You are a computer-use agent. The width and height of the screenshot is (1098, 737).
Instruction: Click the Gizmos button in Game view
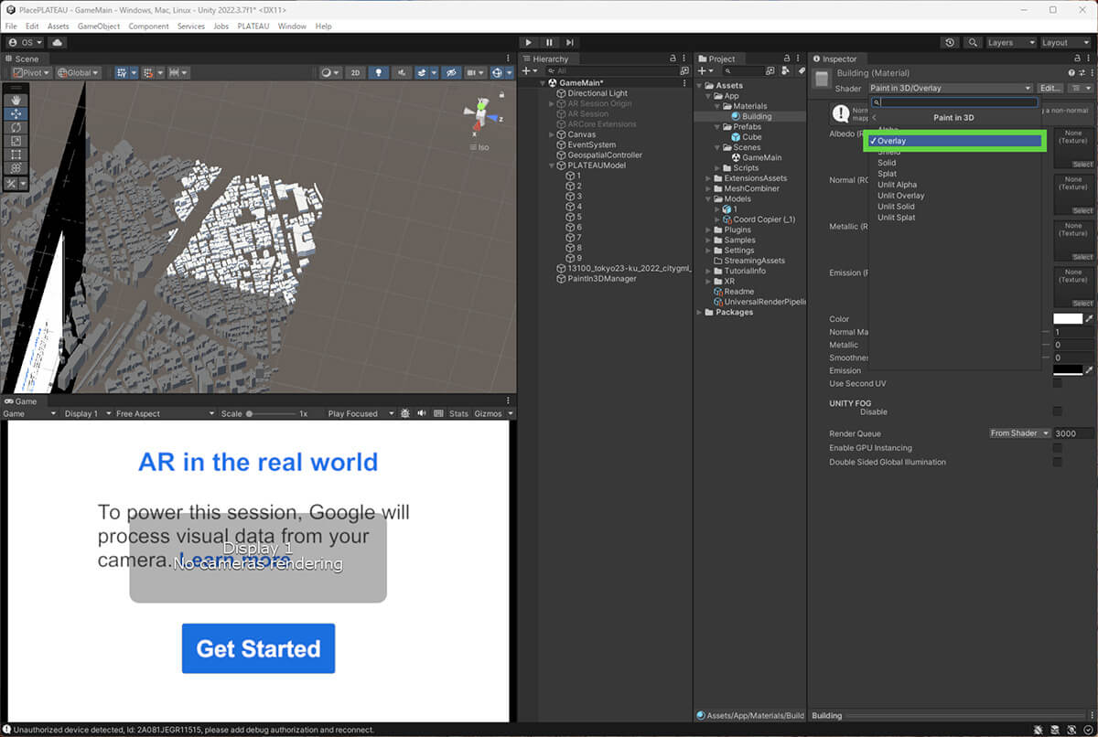[x=489, y=413]
